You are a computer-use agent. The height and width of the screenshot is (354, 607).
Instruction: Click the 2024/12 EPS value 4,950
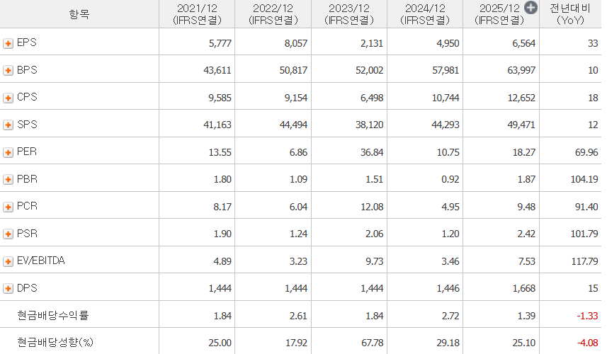[x=448, y=44]
